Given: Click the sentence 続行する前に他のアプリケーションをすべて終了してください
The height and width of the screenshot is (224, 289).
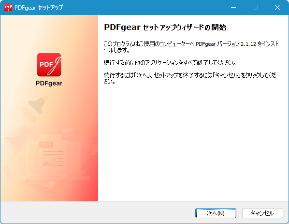Looking at the screenshot, I should [x=170, y=63].
